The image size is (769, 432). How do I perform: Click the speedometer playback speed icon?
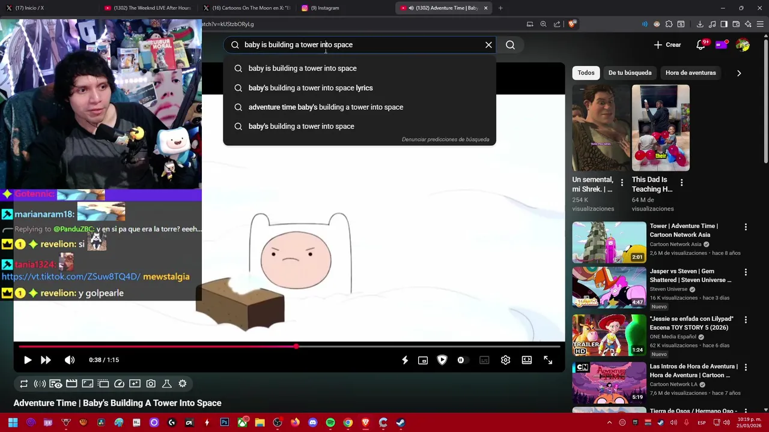119,383
